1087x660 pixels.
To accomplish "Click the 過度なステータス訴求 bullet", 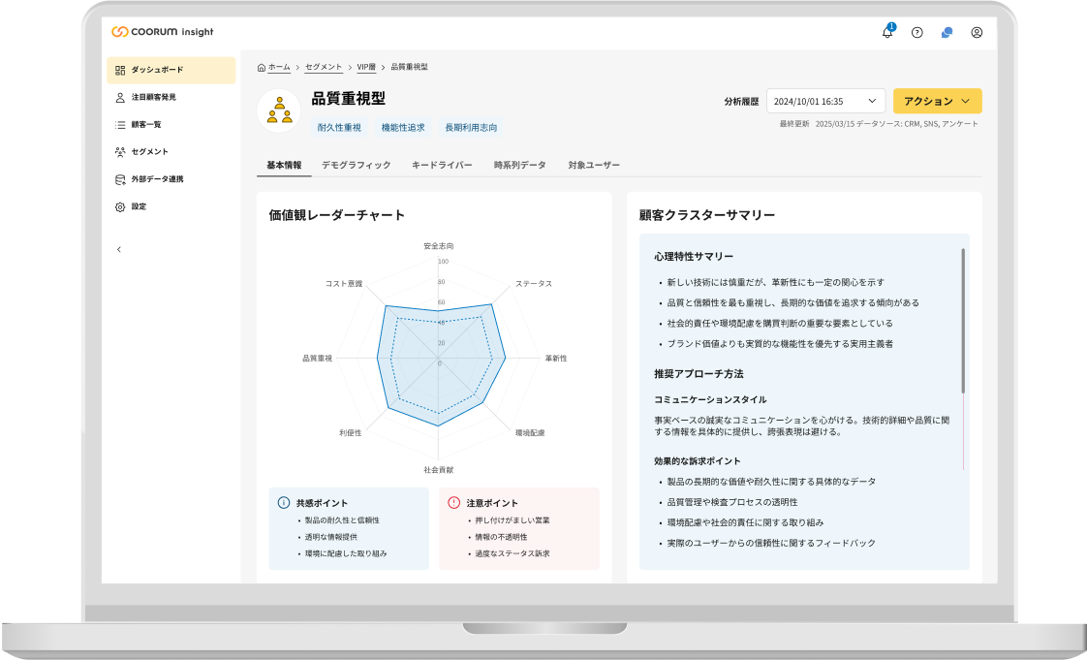I will click(512, 554).
